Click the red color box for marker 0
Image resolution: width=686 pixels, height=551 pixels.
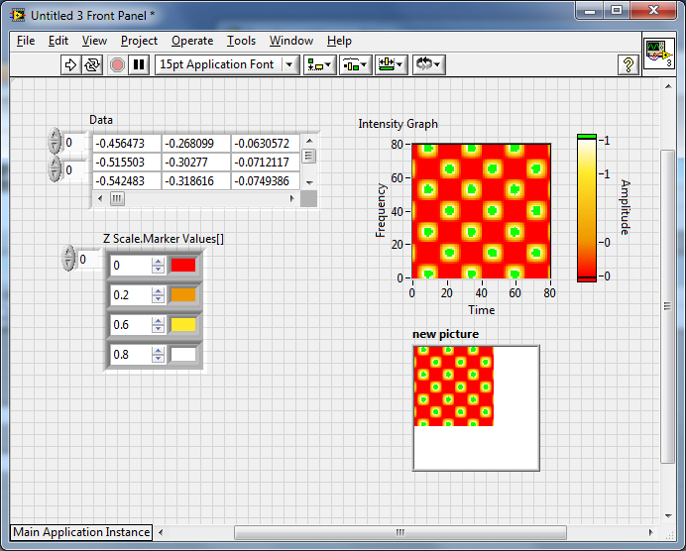tap(183, 266)
